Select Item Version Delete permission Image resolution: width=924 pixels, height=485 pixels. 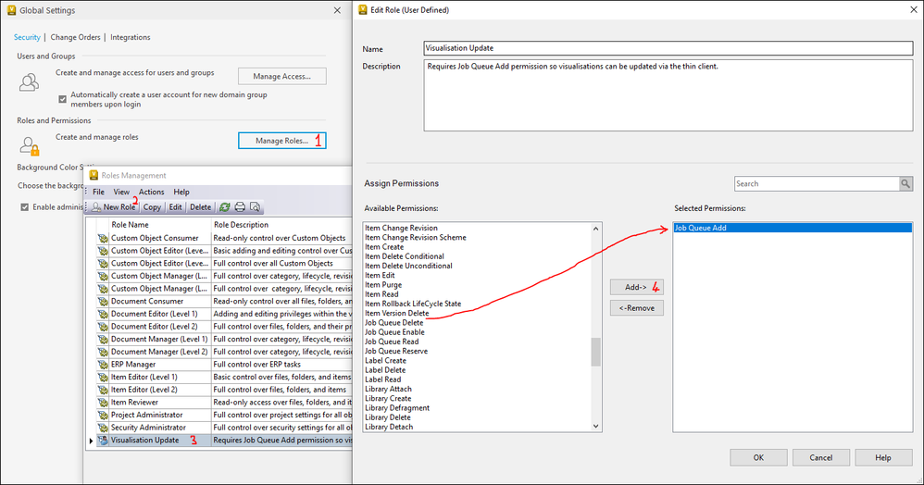coord(396,313)
